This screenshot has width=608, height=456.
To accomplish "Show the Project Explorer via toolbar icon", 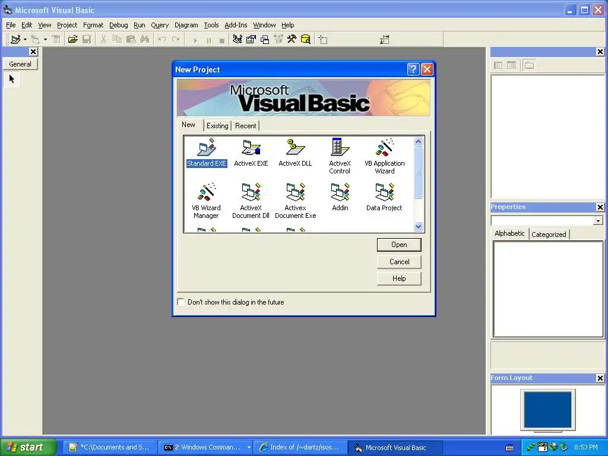I will (237, 39).
